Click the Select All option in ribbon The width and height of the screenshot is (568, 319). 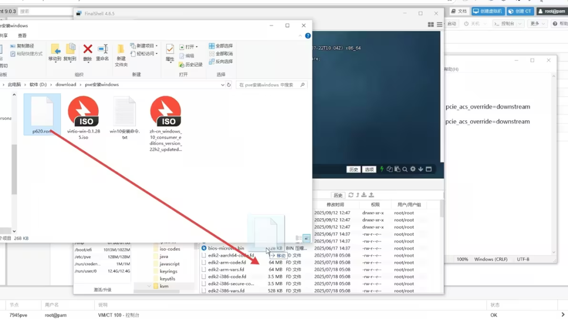(x=221, y=46)
